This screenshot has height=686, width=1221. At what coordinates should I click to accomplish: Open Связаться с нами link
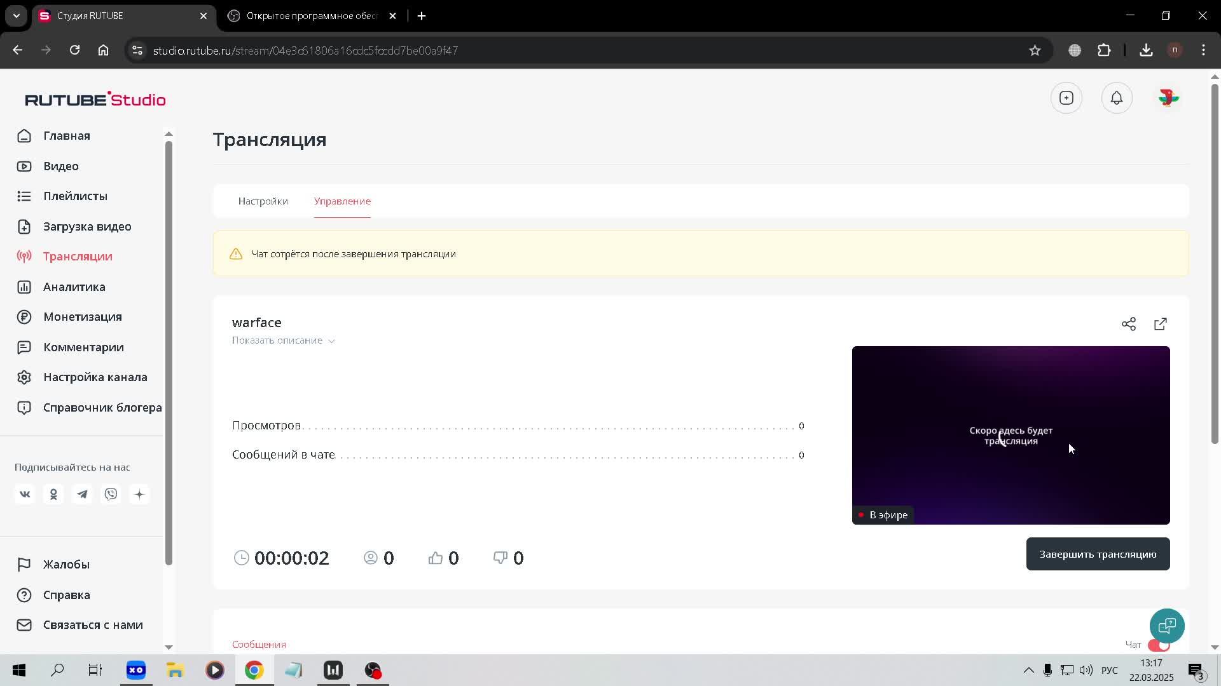point(93,625)
